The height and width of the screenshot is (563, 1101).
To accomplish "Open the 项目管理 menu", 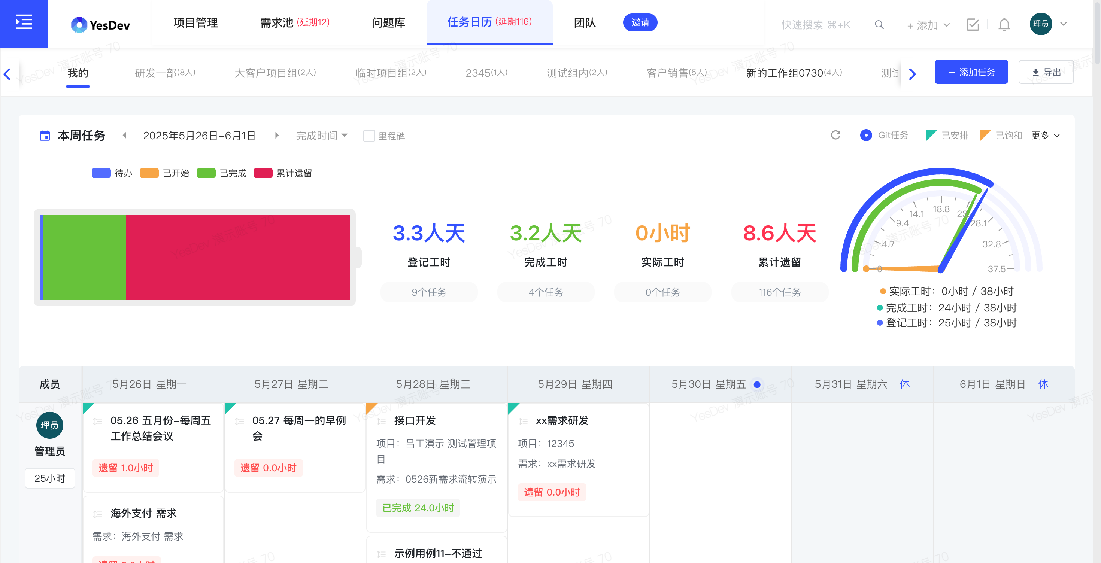I will pyautogui.click(x=195, y=22).
